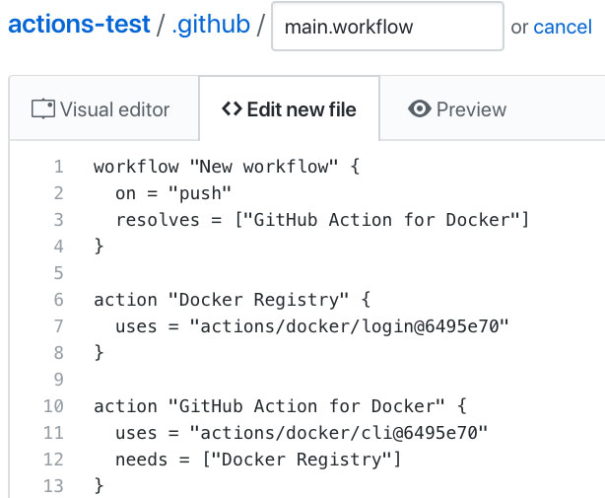Viewport: 605px width, 498px height.
Task: Click closing brace on line 8
Action: point(100,353)
